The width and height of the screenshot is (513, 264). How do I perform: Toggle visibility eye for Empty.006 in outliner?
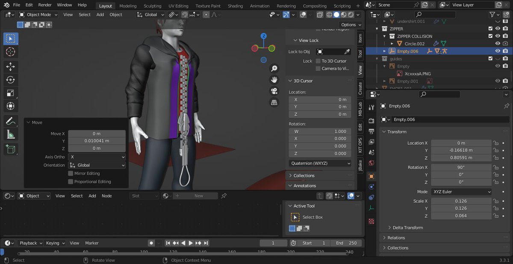tap(498, 51)
